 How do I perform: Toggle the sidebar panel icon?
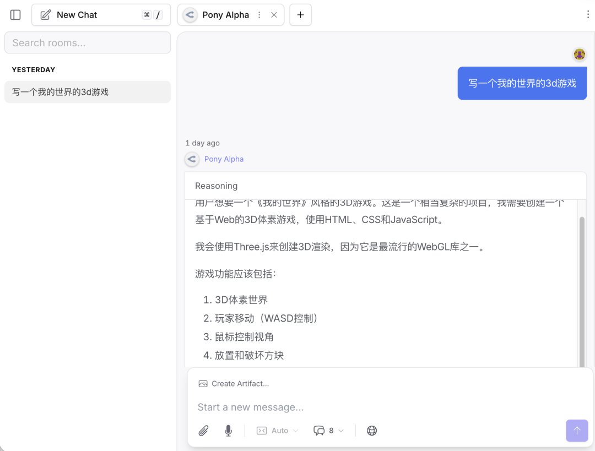(15, 15)
